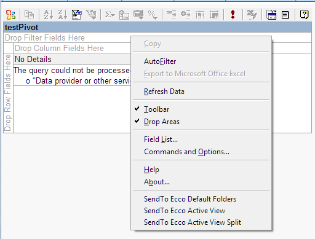315x239 pixels.
Task: Open the Show As percent dropdown
Action: [x=153, y=15]
